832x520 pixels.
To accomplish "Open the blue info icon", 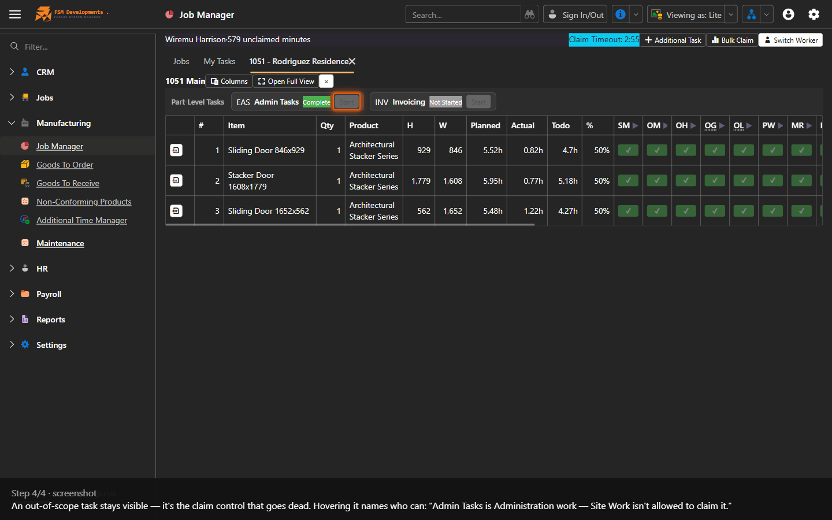I will pyautogui.click(x=621, y=14).
